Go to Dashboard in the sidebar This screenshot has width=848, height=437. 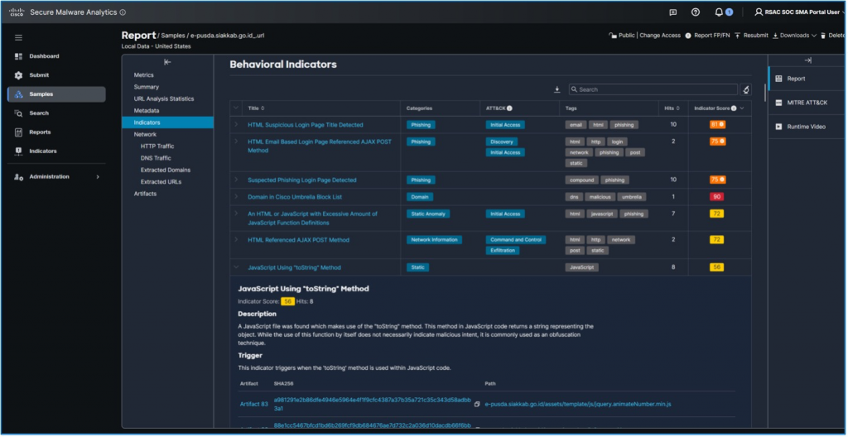tap(44, 56)
